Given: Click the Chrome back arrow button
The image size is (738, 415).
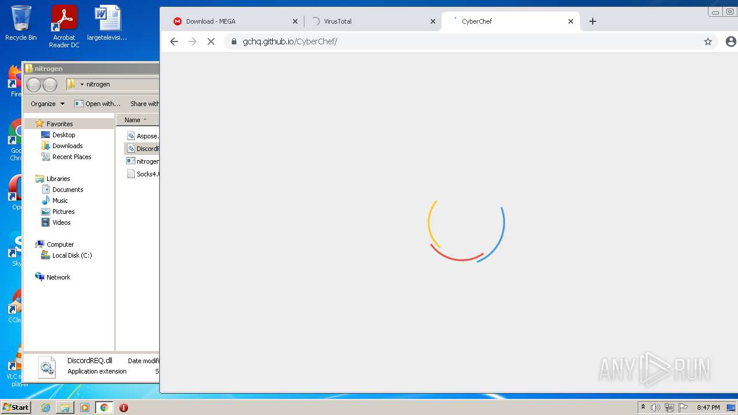Looking at the screenshot, I should click(x=174, y=41).
